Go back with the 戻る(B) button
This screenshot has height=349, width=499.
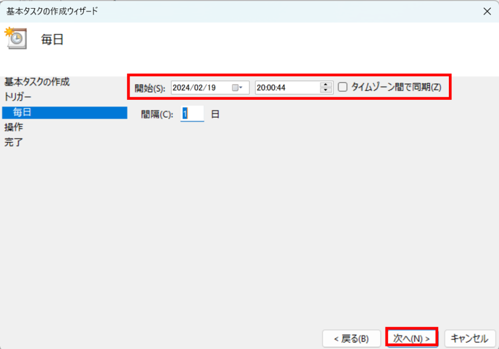(351, 338)
